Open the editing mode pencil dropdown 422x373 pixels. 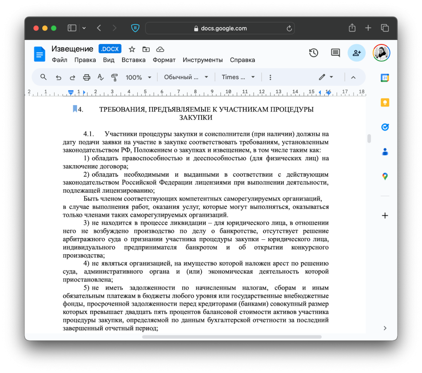pos(326,77)
